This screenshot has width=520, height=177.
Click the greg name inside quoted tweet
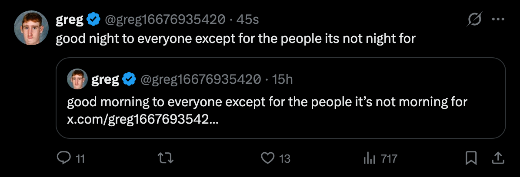coord(105,79)
